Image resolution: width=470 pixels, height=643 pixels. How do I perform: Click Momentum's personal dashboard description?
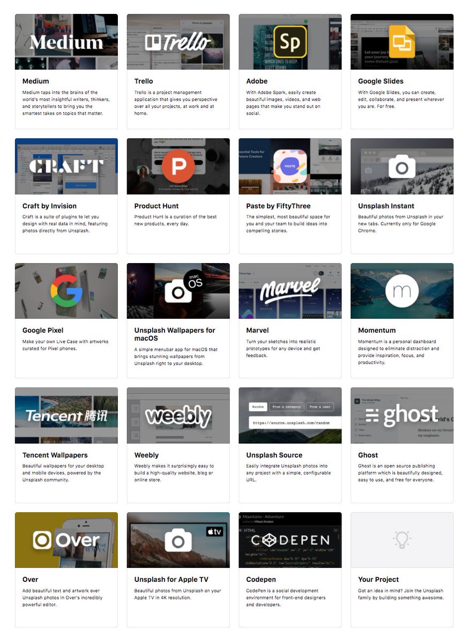point(399,352)
